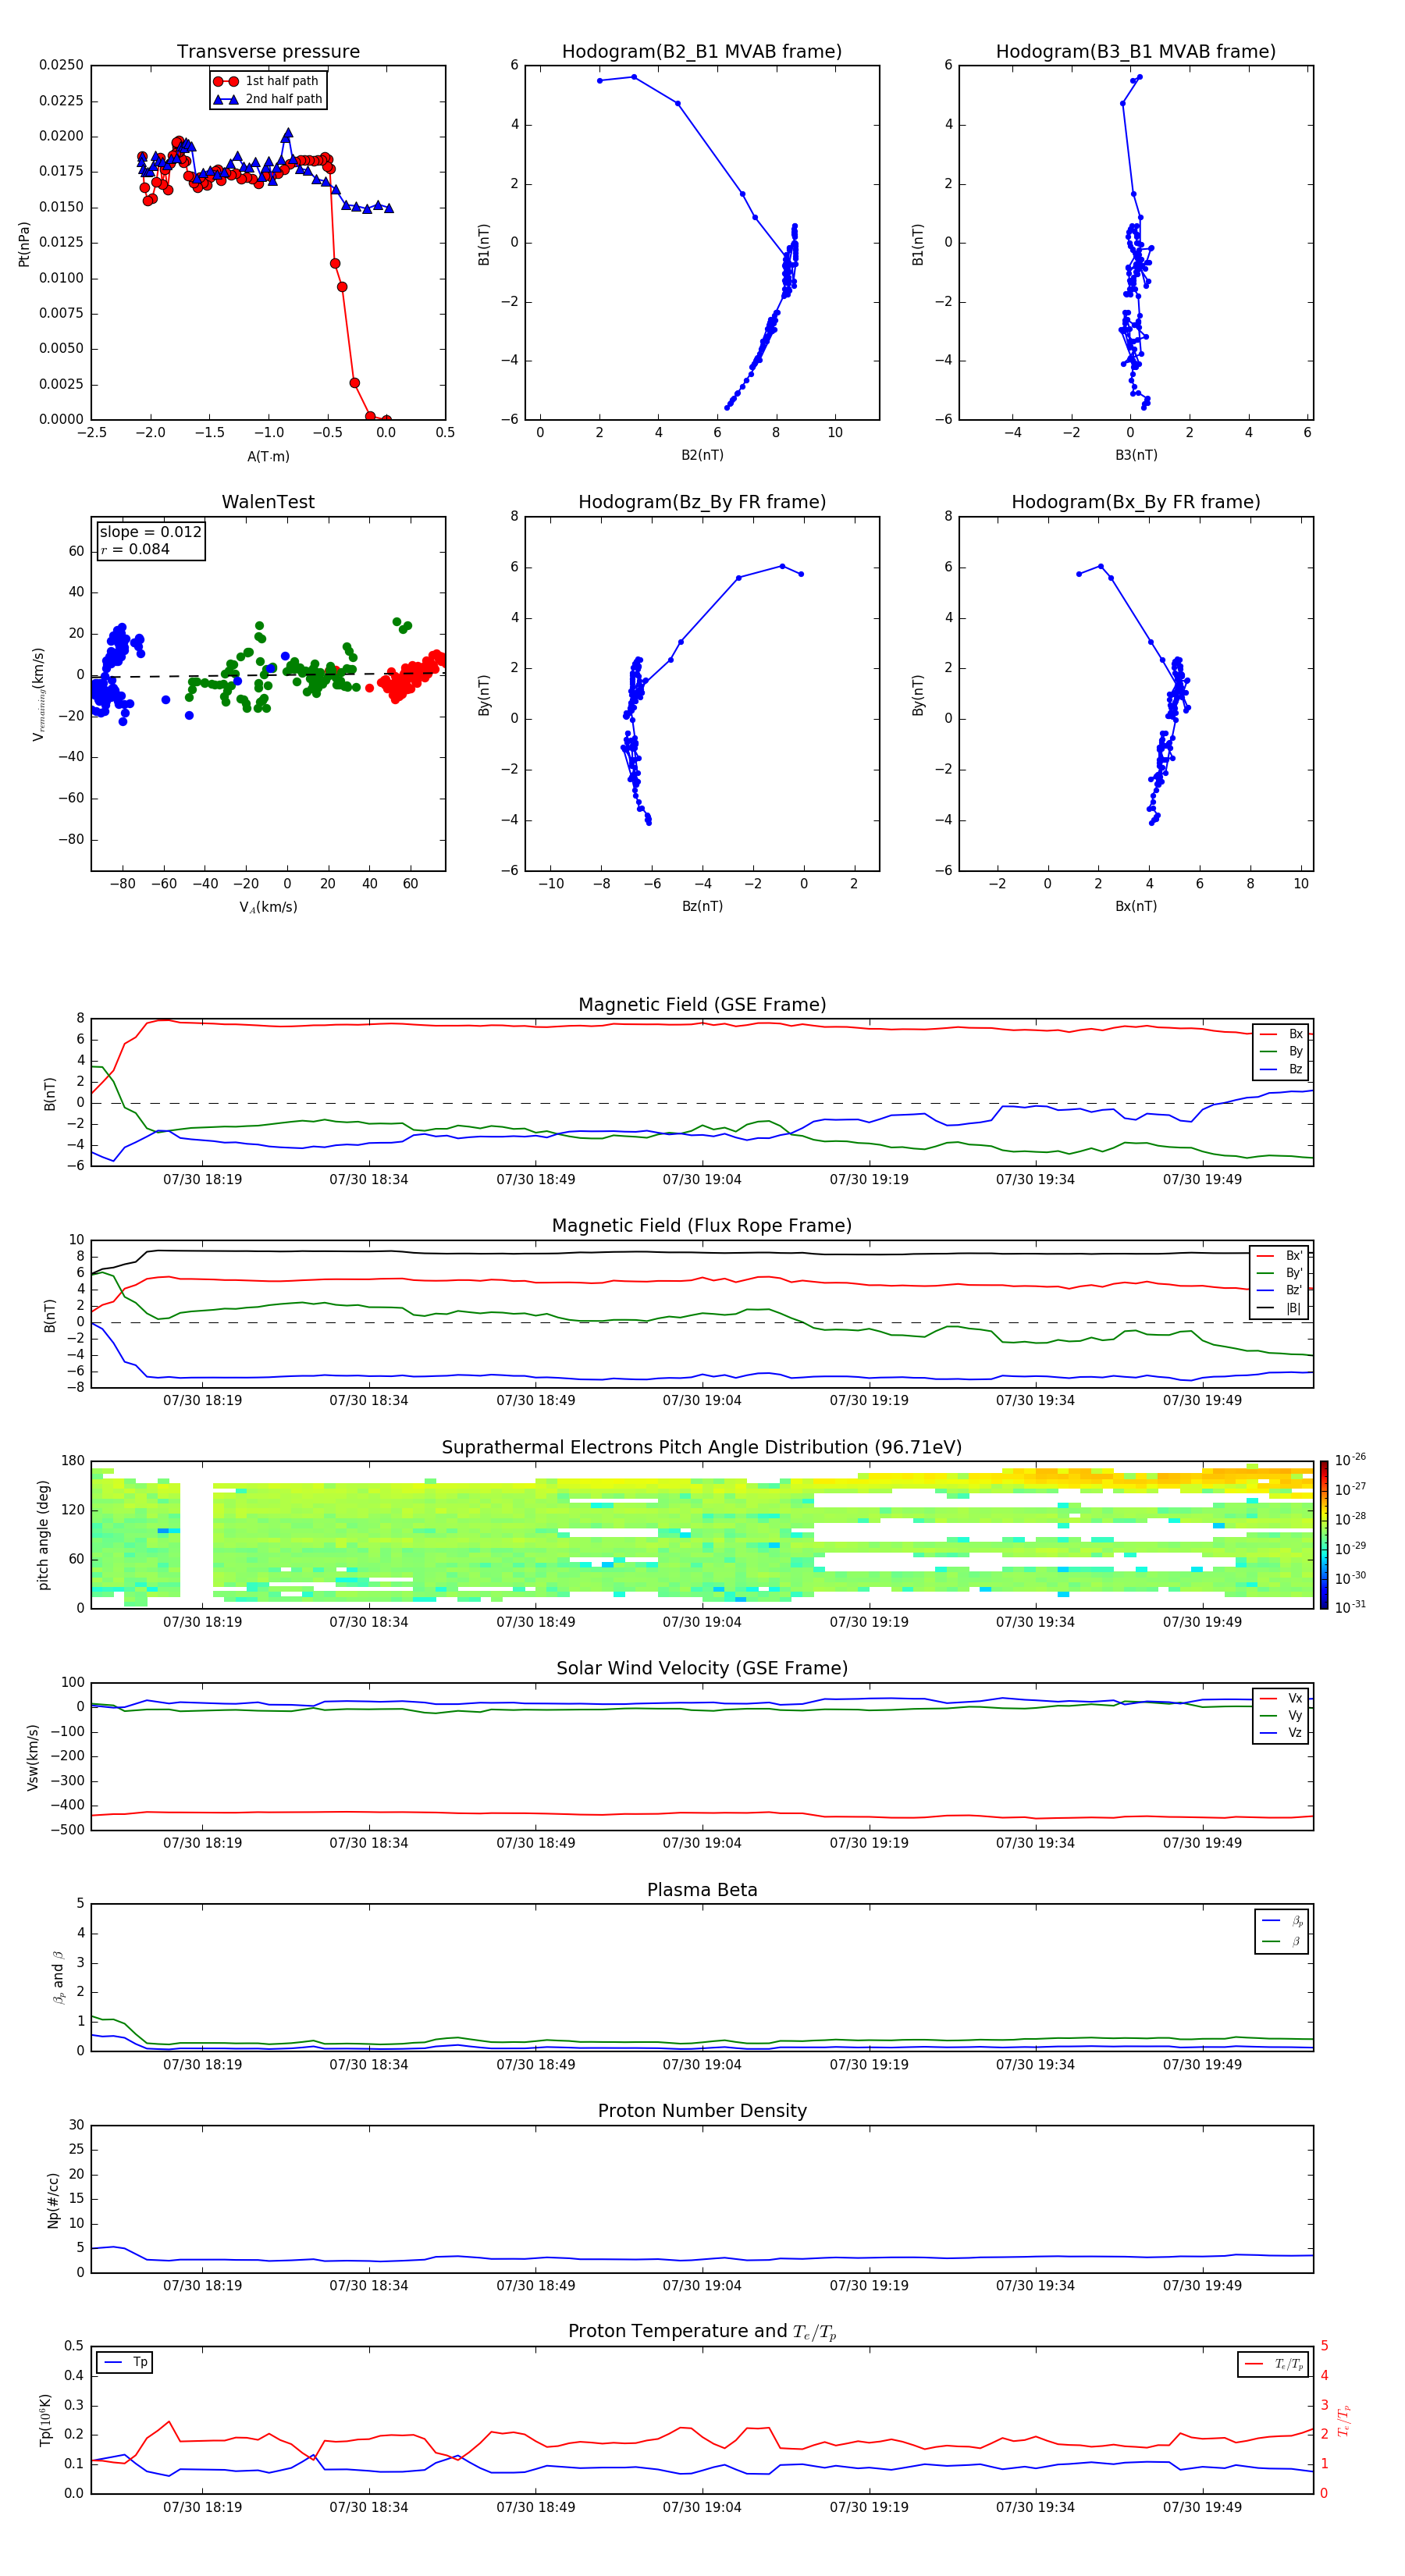The height and width of the screenshot is (2576, 1405).
Task: Click the 'Vx' legend entry
Action: point(1281,1698)
